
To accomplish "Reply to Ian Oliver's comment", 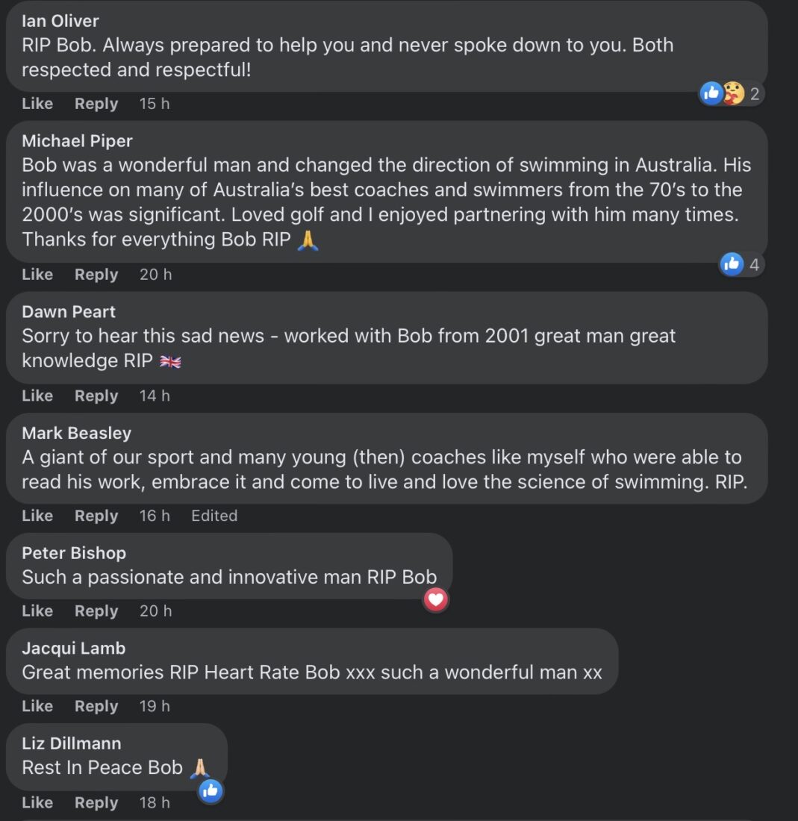I will pyautogui.click(x=96, y=104).
